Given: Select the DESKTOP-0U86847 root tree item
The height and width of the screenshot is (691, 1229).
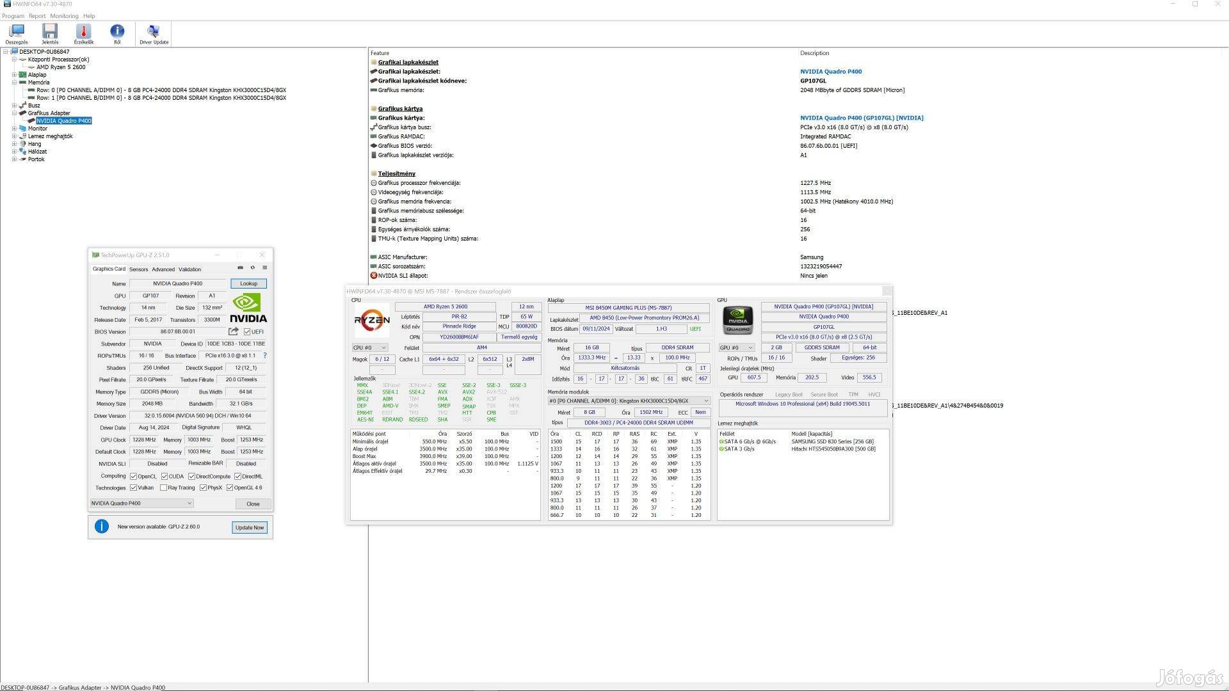Looking at the screenshot, I should pos(44,52).
